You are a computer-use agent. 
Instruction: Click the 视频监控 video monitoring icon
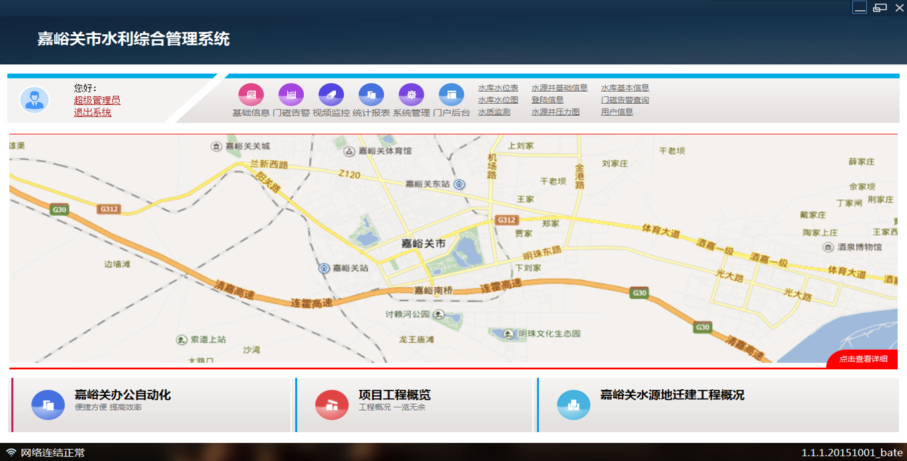tap(331, 94)
